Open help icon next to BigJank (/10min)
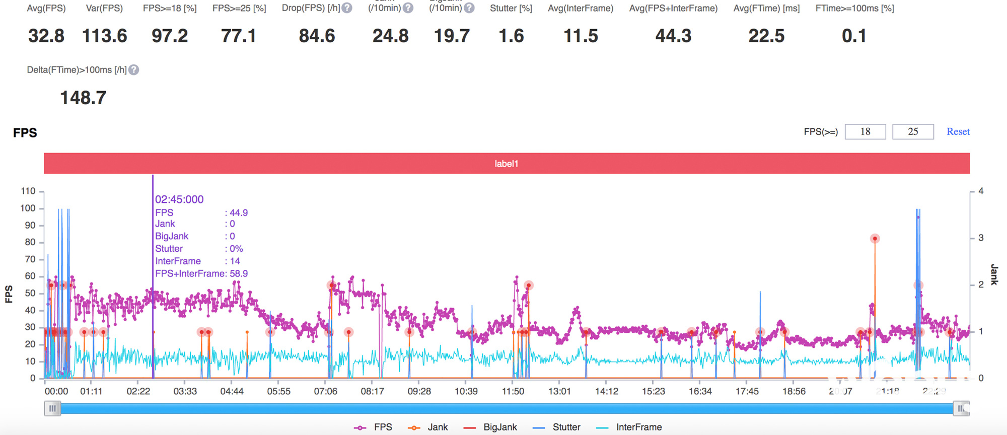The height and width of the screenshot is (435, 1007). tap(469, 8)
